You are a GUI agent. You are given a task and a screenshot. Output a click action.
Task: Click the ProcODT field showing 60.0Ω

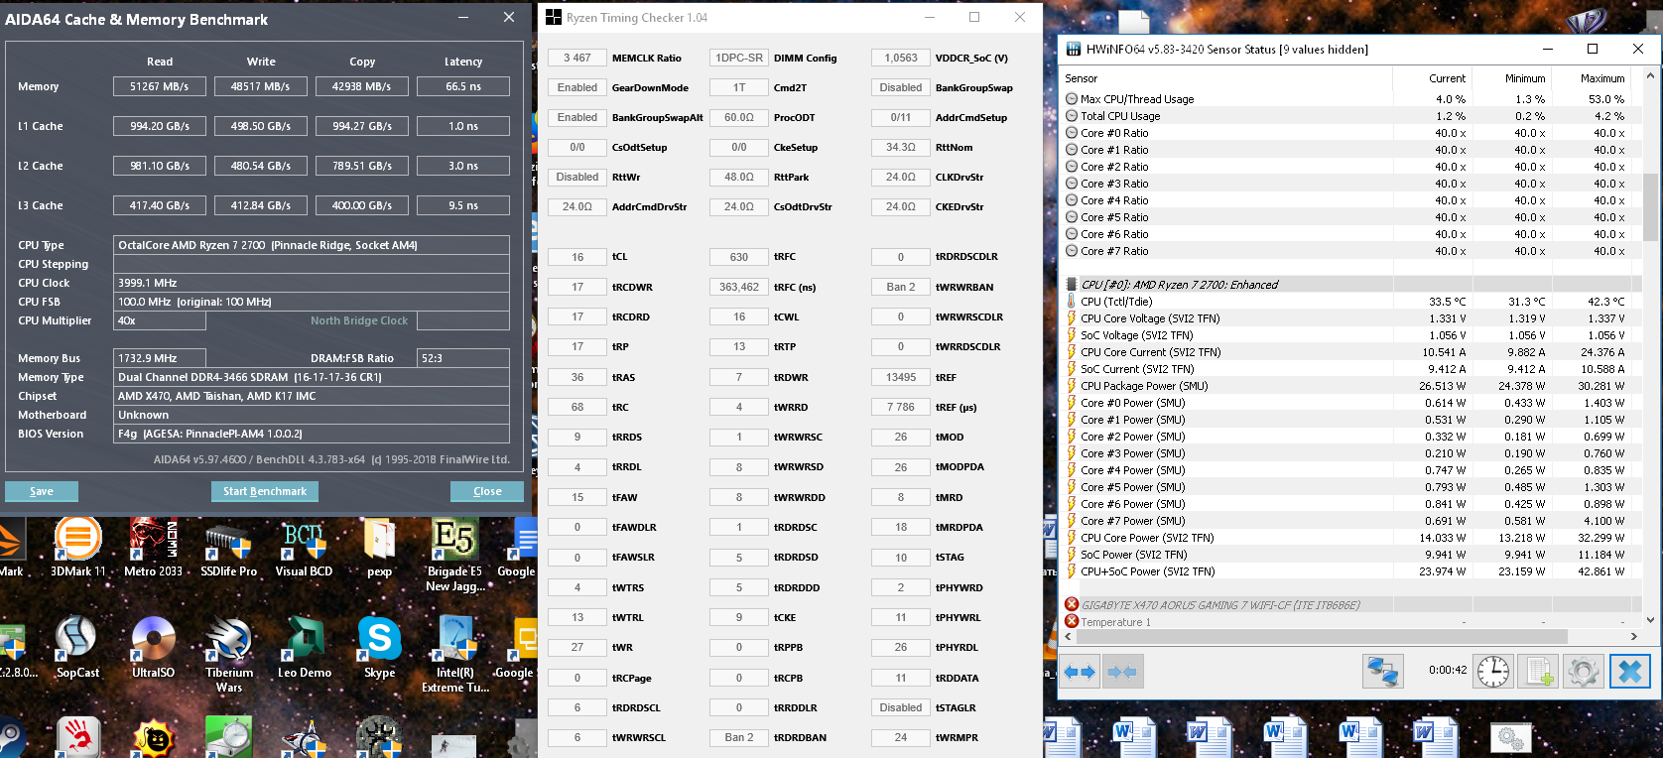739,117
